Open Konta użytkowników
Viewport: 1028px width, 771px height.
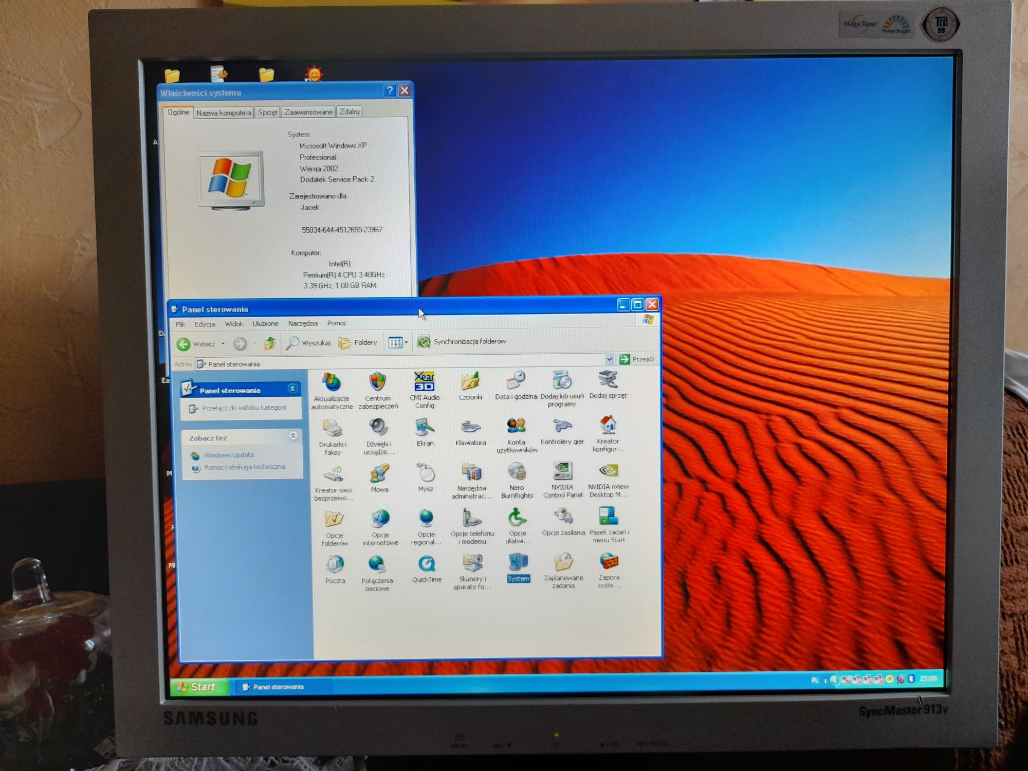pos(517,435)
